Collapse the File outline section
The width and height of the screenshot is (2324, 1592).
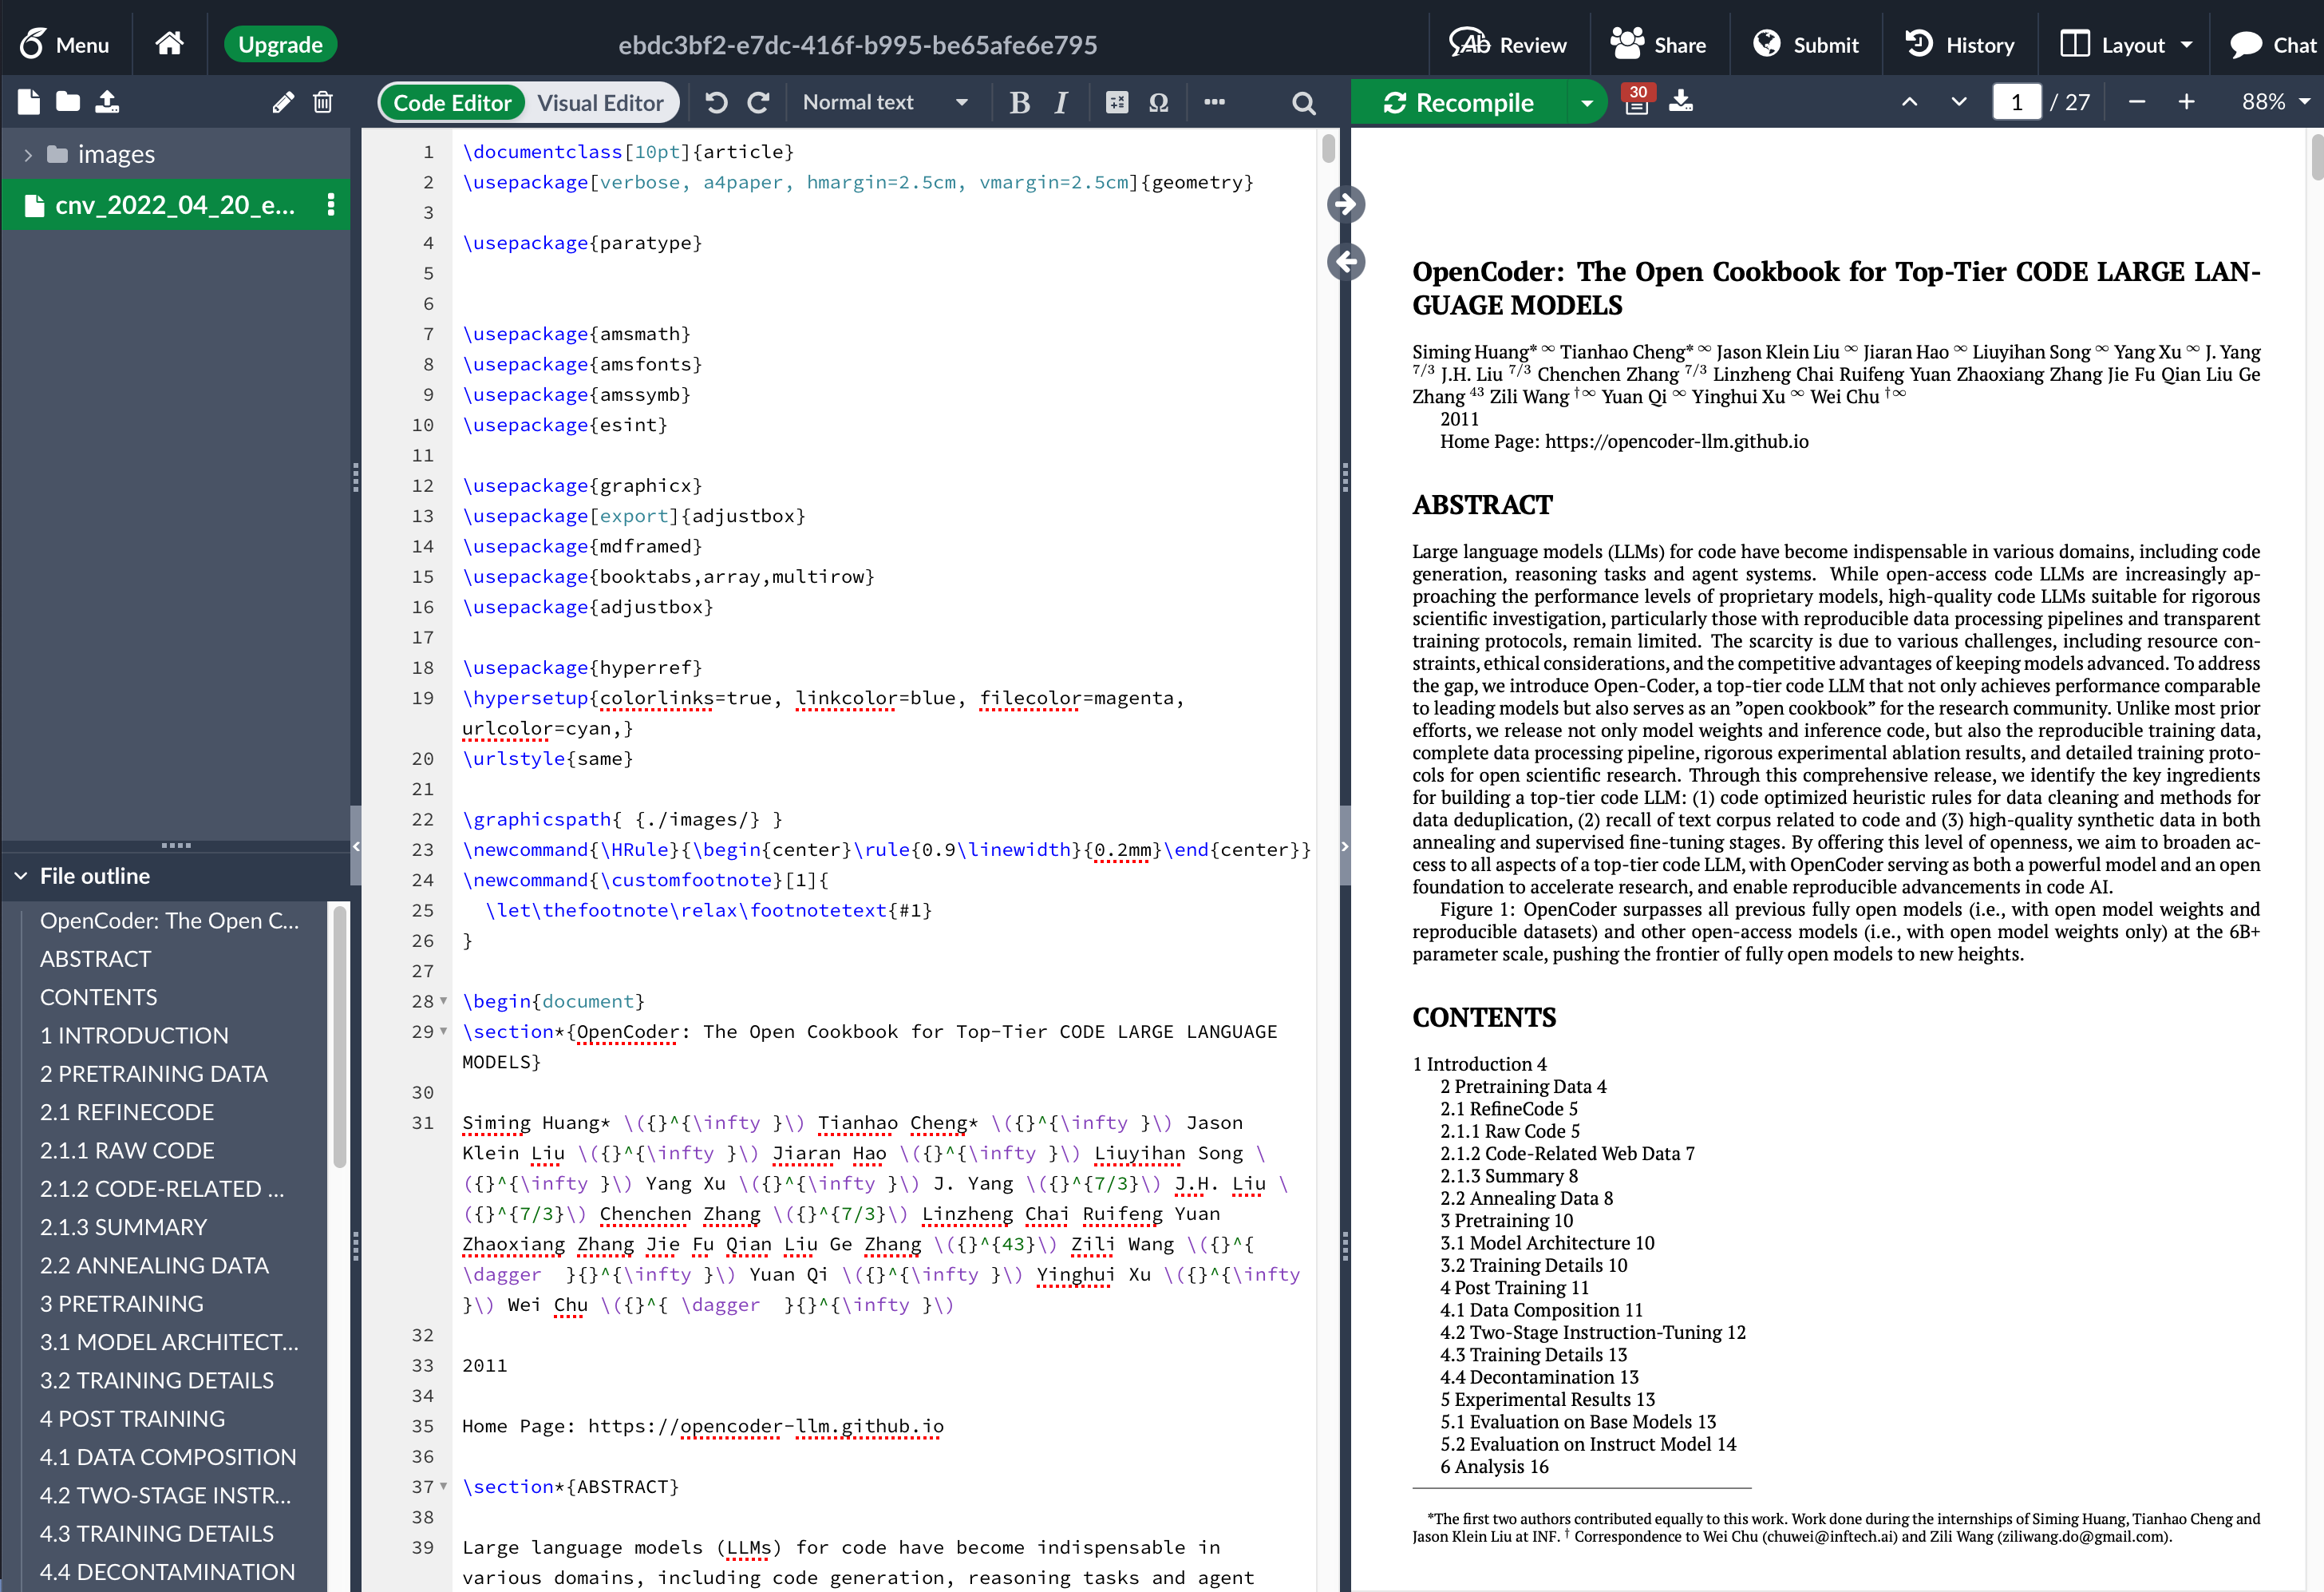point(21,876)
